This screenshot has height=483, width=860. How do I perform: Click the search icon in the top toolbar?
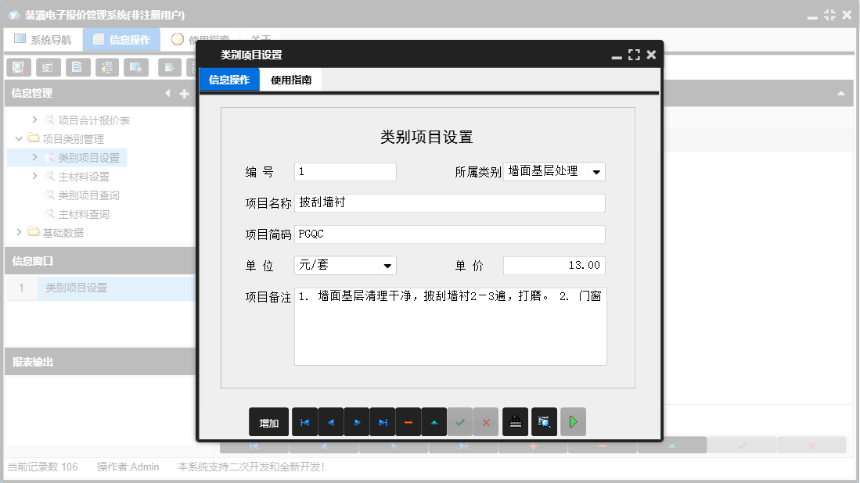[x=17, y=67]
